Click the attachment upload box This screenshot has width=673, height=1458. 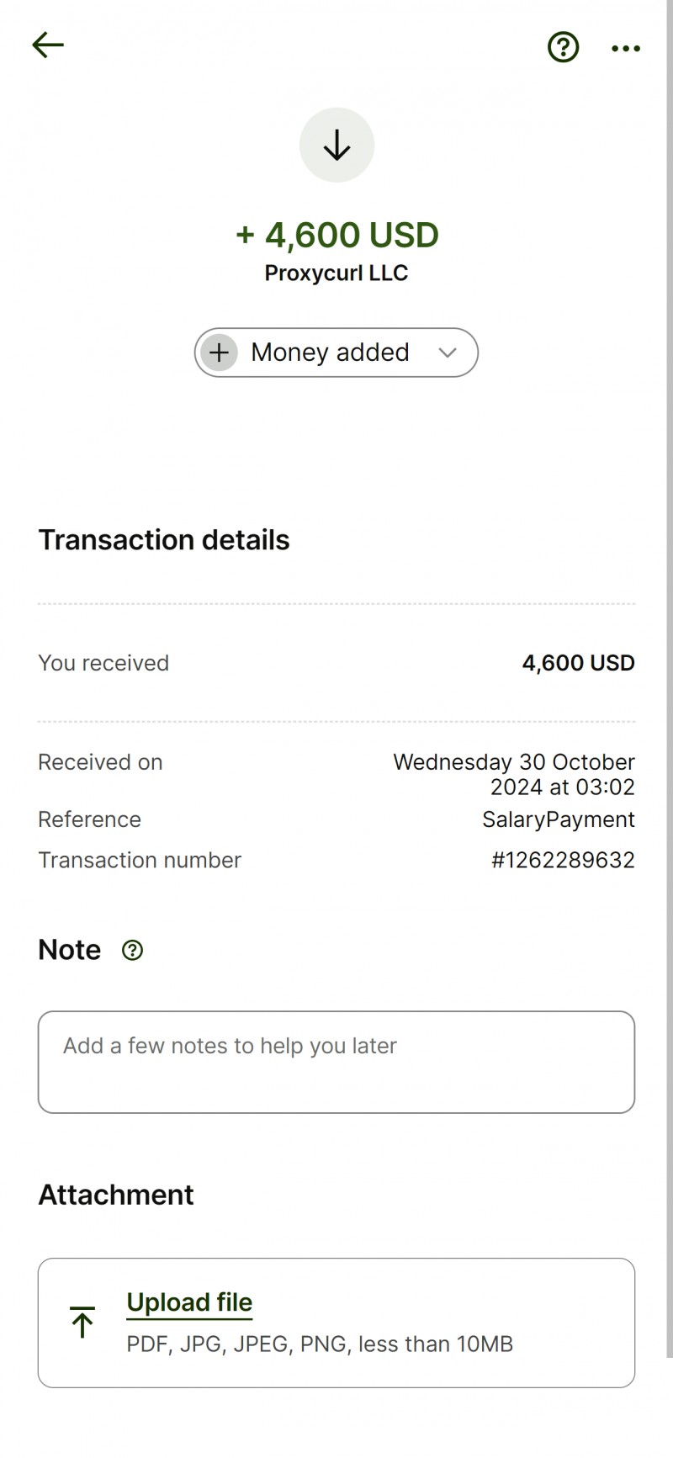[336, 1323]
